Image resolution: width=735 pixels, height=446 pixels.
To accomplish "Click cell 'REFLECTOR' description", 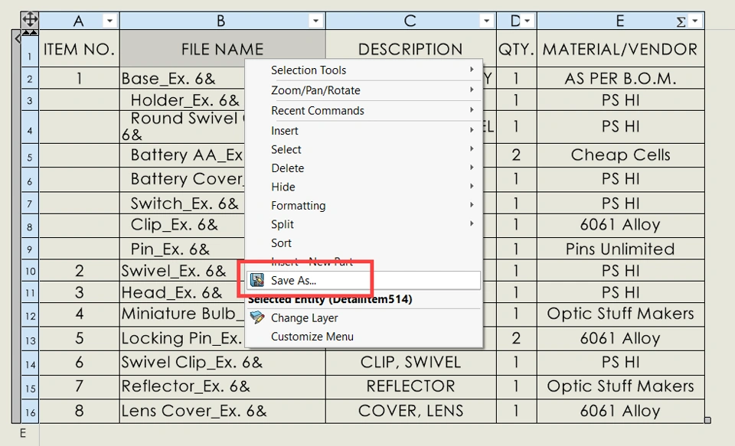I will tap(410, 386).
